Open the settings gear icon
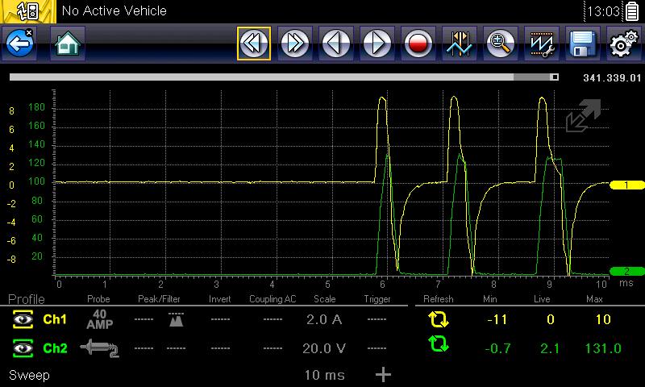The height and width of the screenshot is (387, 645). (622, 44)
